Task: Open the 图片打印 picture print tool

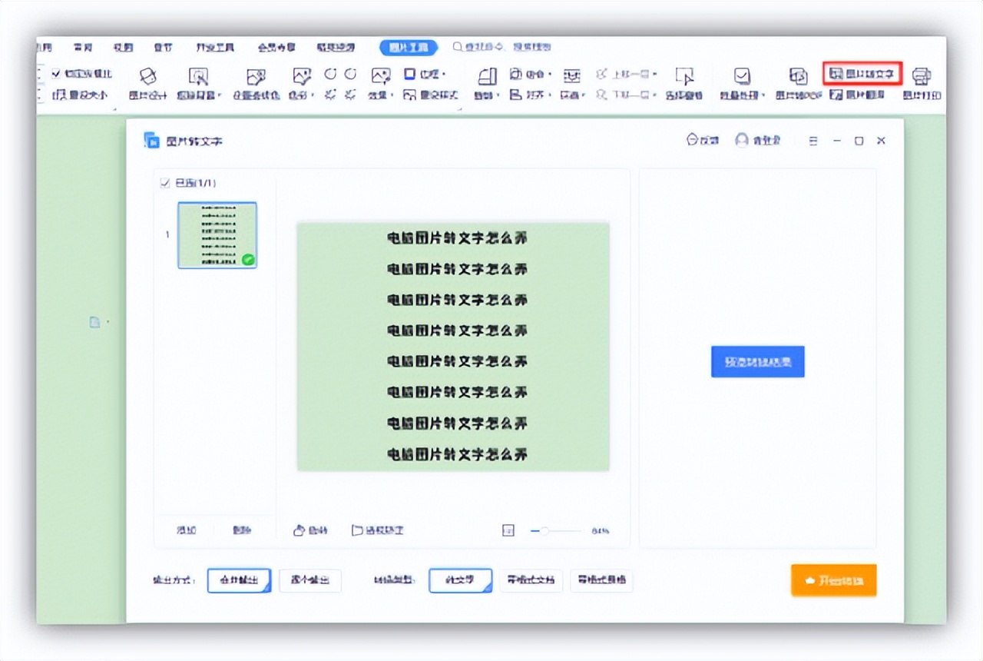Action: pos(921,85)
